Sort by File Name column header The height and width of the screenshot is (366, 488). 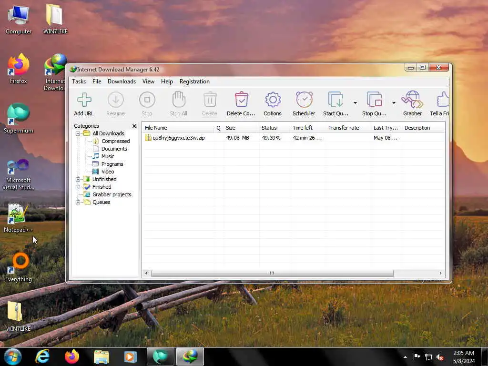(x=178, y=128)
